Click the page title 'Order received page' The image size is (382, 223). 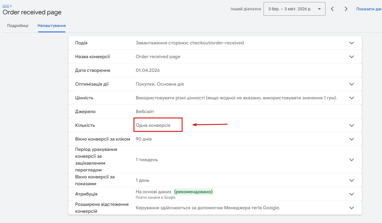point(32,12)
